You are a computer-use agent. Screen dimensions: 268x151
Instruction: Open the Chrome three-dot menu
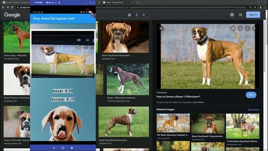(x=265, y=8)
